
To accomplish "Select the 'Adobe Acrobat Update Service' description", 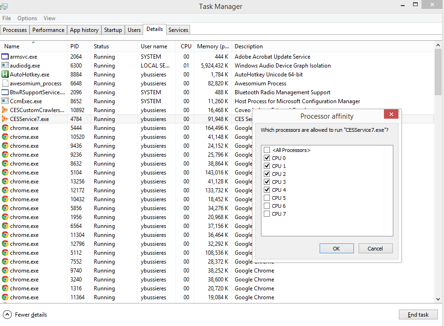I will coord(272,57).
